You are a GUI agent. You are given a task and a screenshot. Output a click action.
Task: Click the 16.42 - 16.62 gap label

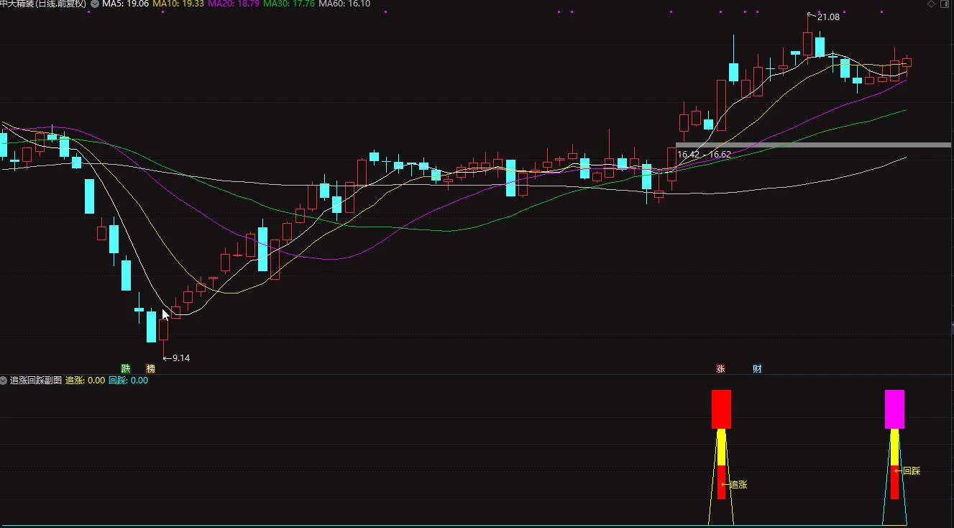(x=704, y=154)
